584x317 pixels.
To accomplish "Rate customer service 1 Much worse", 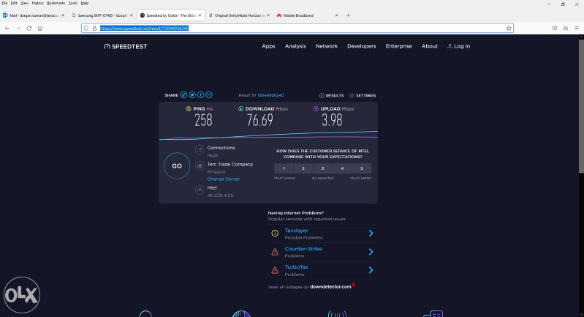I will tap(284, 168).
